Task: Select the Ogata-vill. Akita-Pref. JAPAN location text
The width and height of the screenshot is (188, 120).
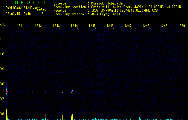Action: [137, 7]
